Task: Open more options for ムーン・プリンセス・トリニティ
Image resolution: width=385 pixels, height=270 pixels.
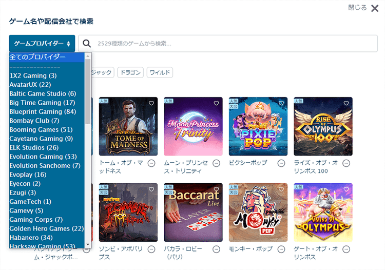Action: point(216,163)
